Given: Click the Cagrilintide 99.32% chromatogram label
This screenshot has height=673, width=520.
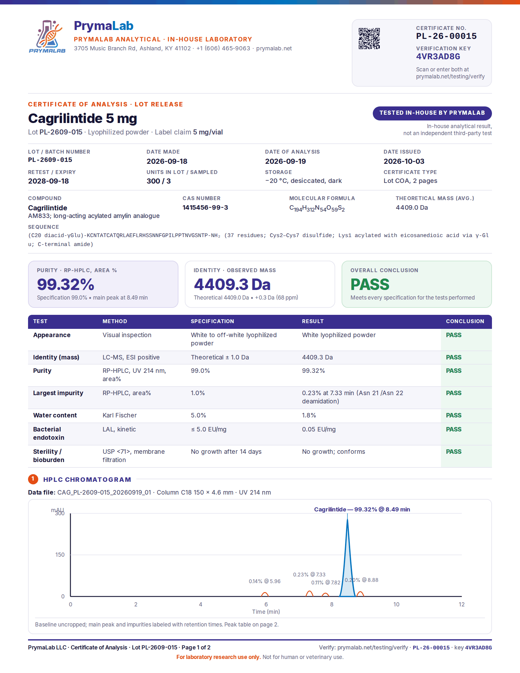Looking at the screenshot, I should tap(362, 509).
